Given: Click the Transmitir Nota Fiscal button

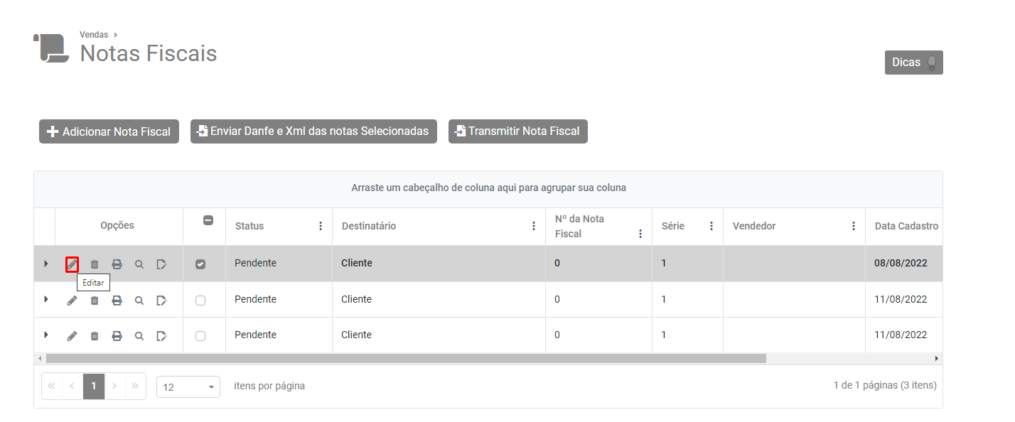Looking at the screenshot, I should point(518,131).
